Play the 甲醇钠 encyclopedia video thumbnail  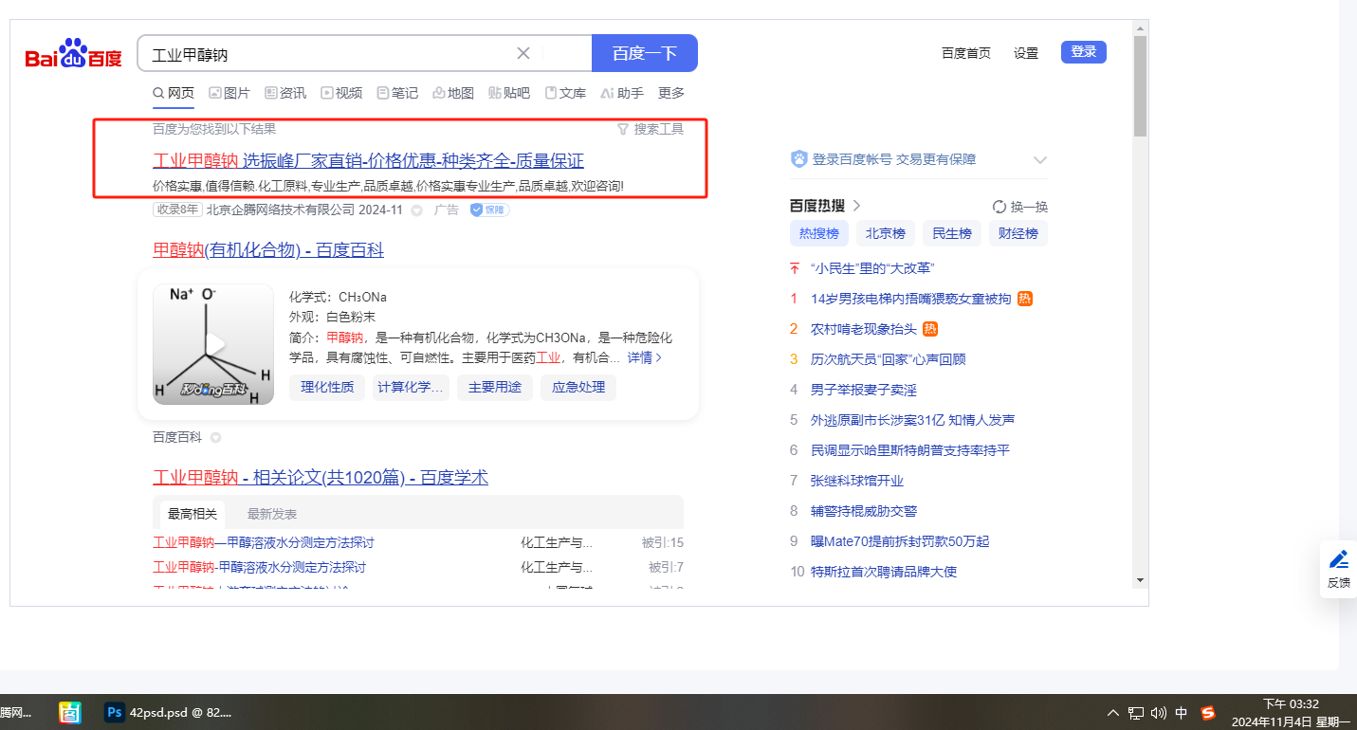(x=213, y=344)
